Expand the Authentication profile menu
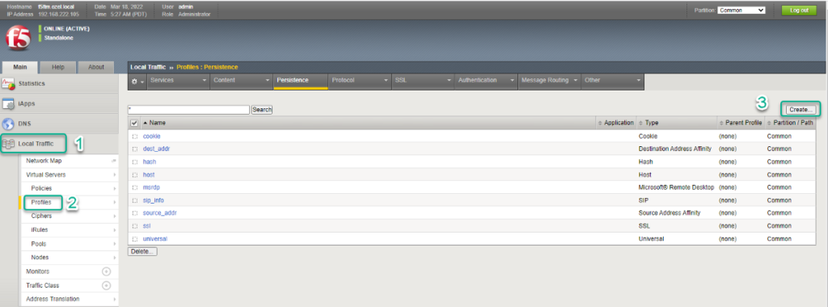Image resolution: width=828 pixels, height=307 pixels. pos(486,81)
